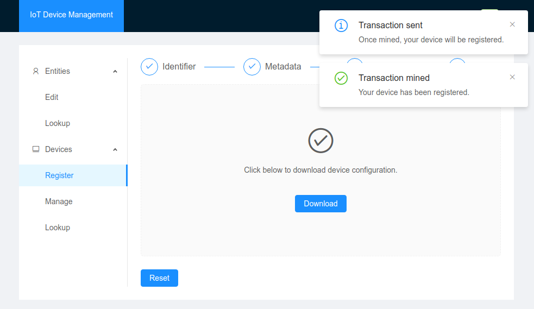Collapse the Entities menu section
Screen dimensions: 534x309
click(115, 71)
